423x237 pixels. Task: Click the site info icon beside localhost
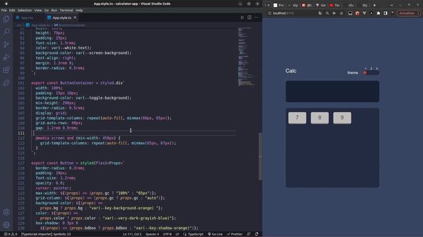tap(269, 13)
